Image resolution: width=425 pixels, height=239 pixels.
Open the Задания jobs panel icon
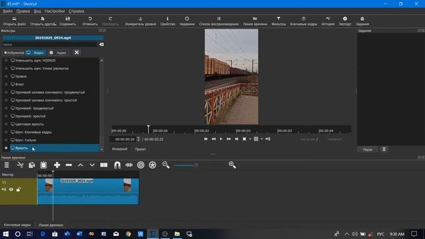click(363, 21)
